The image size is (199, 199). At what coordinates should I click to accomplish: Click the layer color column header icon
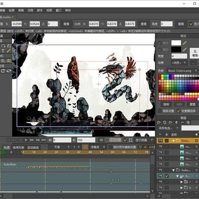196,134
